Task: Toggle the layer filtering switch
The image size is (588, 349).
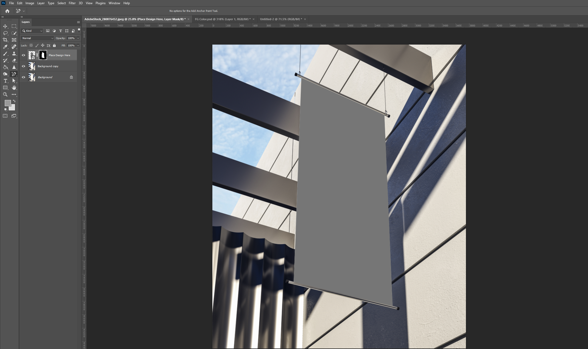Action: pyautogui.click(x=79, y=30)
